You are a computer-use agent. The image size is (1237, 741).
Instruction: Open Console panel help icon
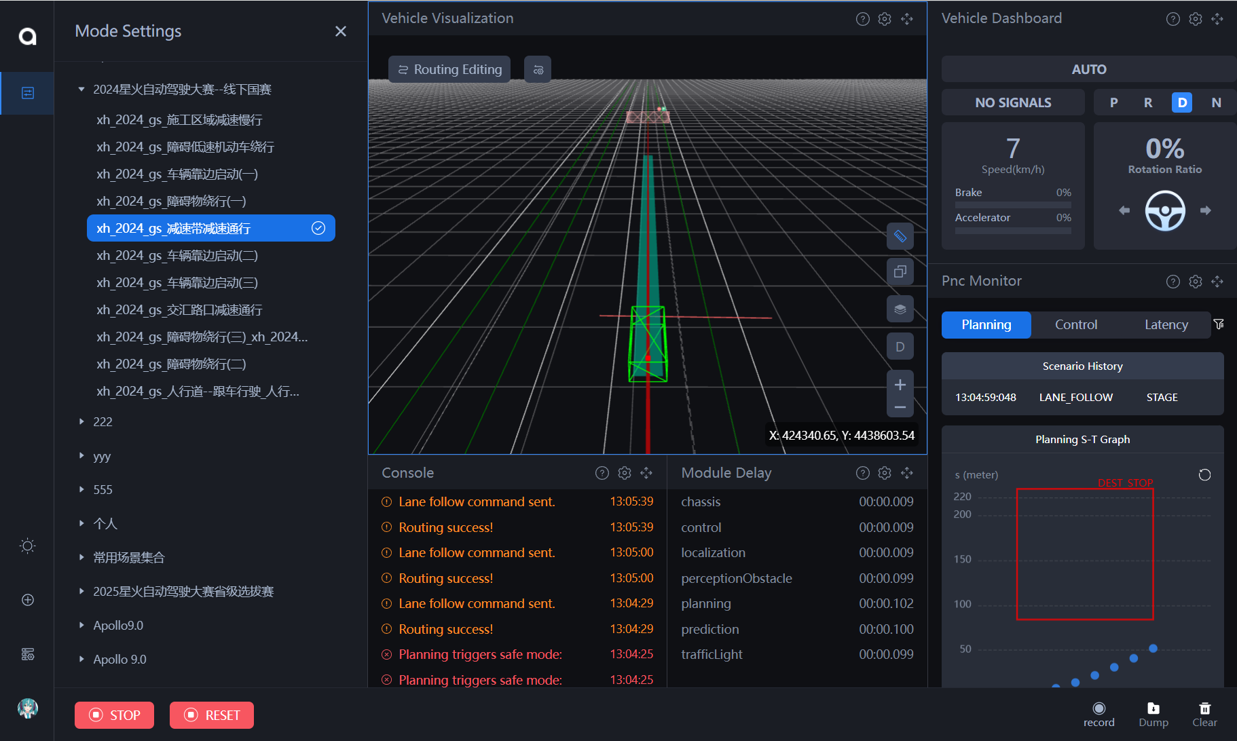tap(602, 473)
